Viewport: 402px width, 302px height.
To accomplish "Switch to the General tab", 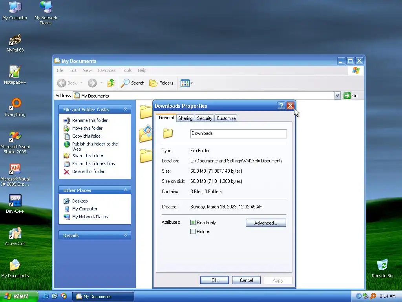I will click(166, 118).
